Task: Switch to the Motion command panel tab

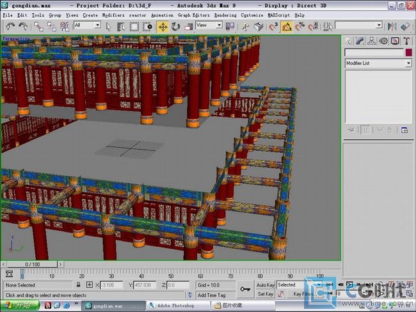Action: pyautogui.click(x=383, y=41)
